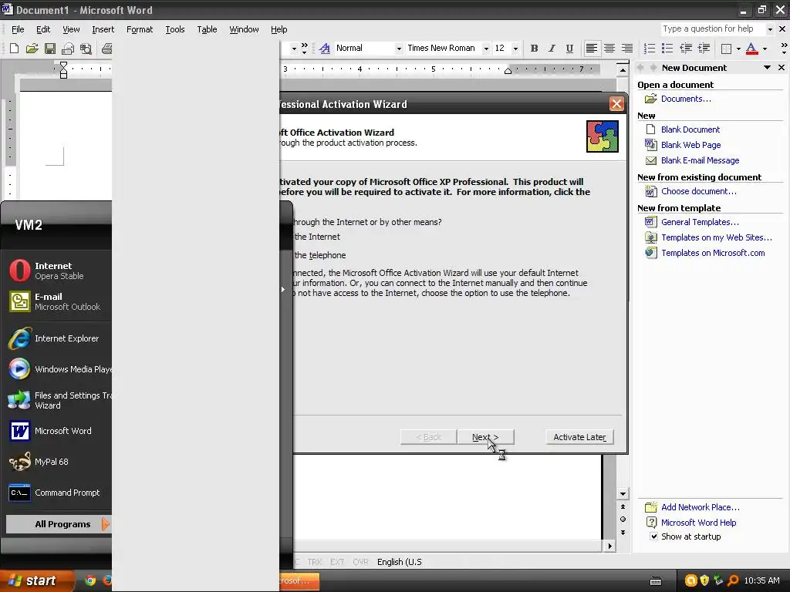The height and width of the screenshot is (592, 790).
Task: Open the Font Color dropdown arrow
Action: [x=765, y=49]
